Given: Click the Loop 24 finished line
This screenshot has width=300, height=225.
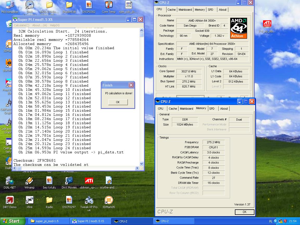Looking at the screenshot, I should [x=54, y=148].
